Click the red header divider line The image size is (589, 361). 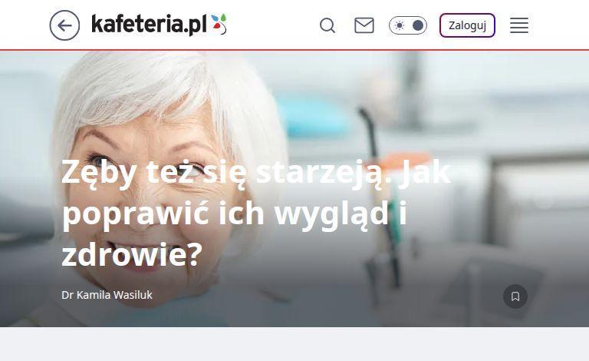pyautogui.click(x=294, y=50)
